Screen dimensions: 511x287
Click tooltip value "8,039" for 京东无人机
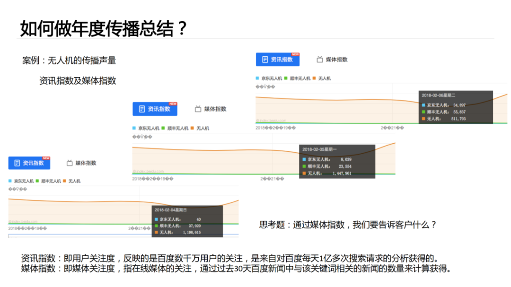pos(346,160)
